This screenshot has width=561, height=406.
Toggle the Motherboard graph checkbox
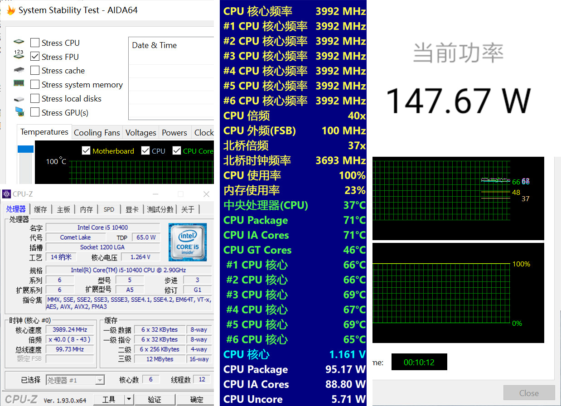pos(86,151)
